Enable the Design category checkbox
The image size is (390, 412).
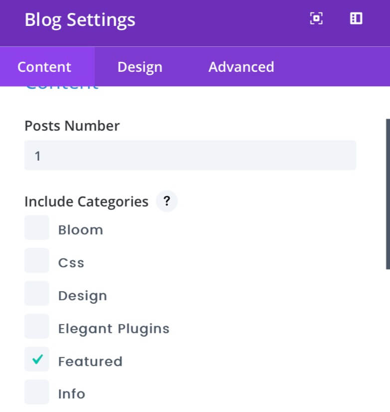tap(37, 293)
